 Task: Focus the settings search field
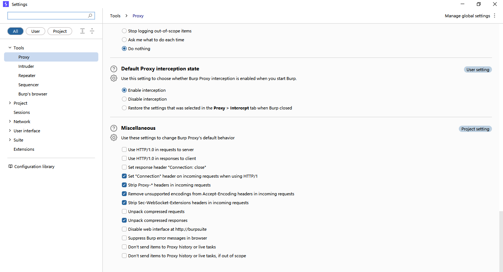(x=51, y=16)
